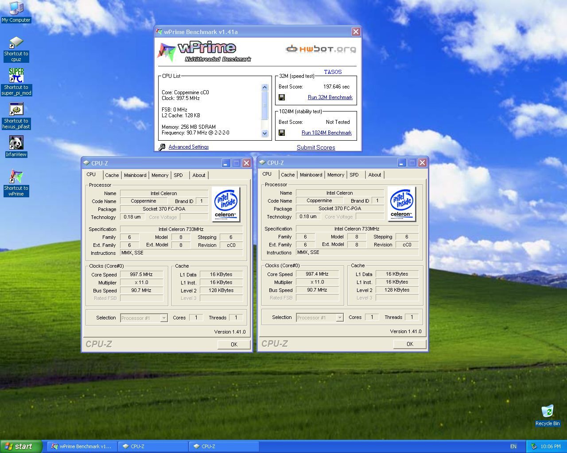Image resolution: width=567 pixels, height=453 pixels.
Task: Open Processor #1 selection dropdown in left CPU-Z
Action: 164,318
